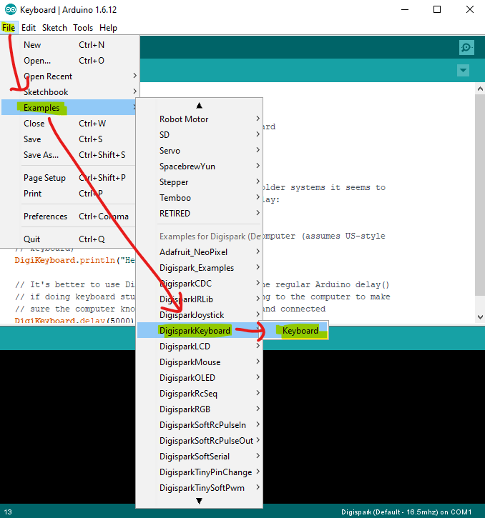Open DigisparkLCD examples submenu
This screenshot has width=485, height=518.
200,347
